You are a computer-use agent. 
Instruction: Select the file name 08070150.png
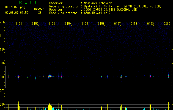[15, 7]
